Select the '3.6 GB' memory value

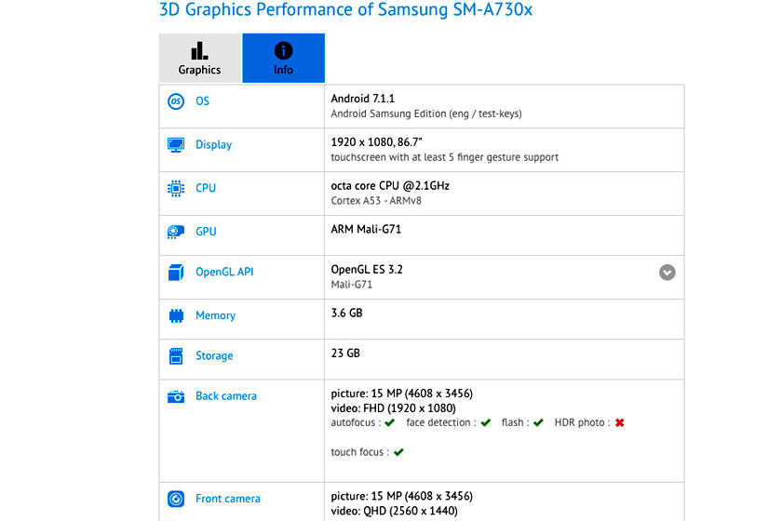tap(346, 314)
